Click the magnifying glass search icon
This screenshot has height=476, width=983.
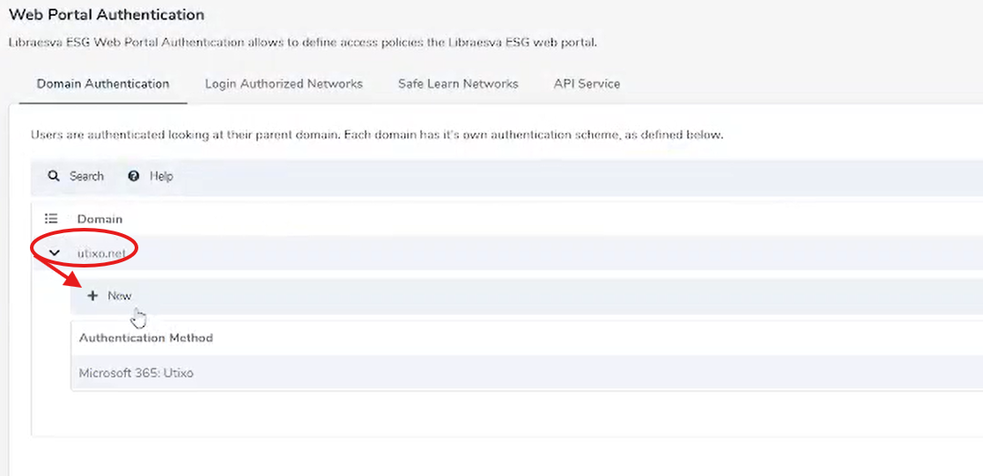(54, 176)
